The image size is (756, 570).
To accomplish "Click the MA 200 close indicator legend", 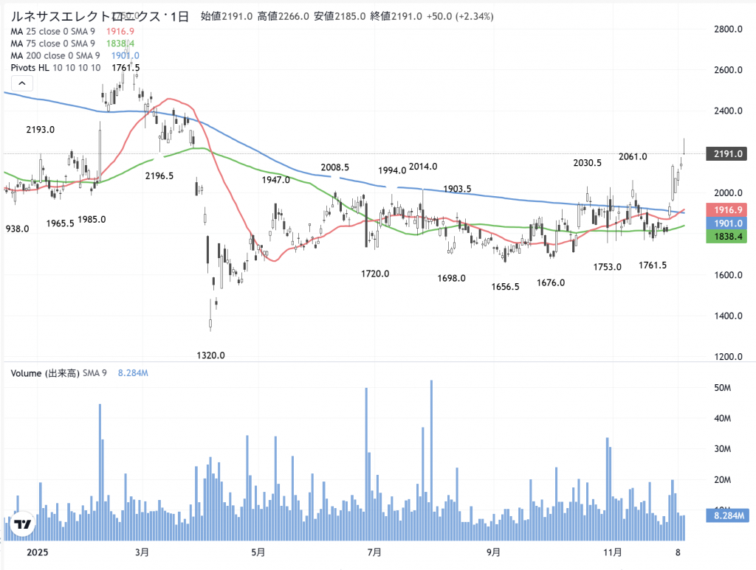I will (x=56, y=56).
